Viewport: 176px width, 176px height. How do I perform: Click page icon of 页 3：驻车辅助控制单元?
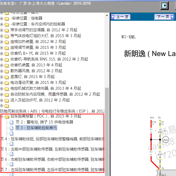[11, 128]
